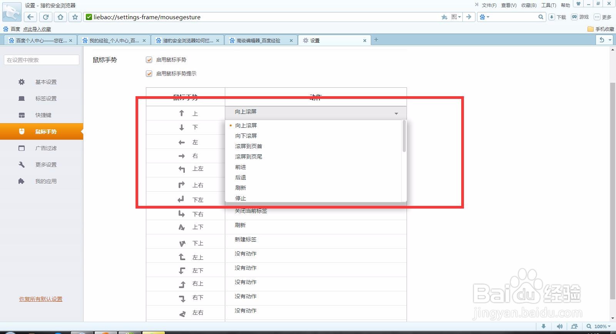Image resolution: width=616 pixels, height=334 pixels.
Task: Click the green security shield in address bar
Action: tap(89, 17)
